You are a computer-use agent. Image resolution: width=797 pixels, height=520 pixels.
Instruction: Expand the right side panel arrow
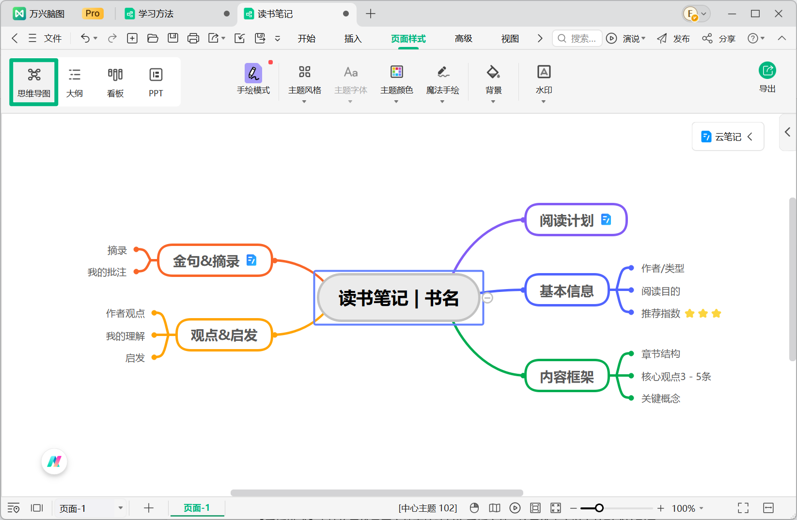pos(788,132)
